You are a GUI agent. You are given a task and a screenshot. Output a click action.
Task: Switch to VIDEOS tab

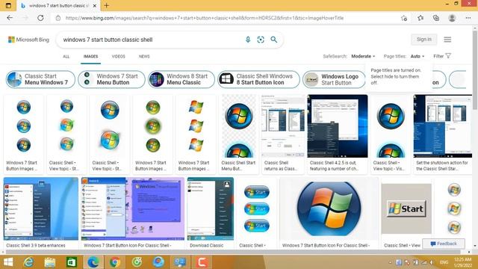[x=118, y=57]
